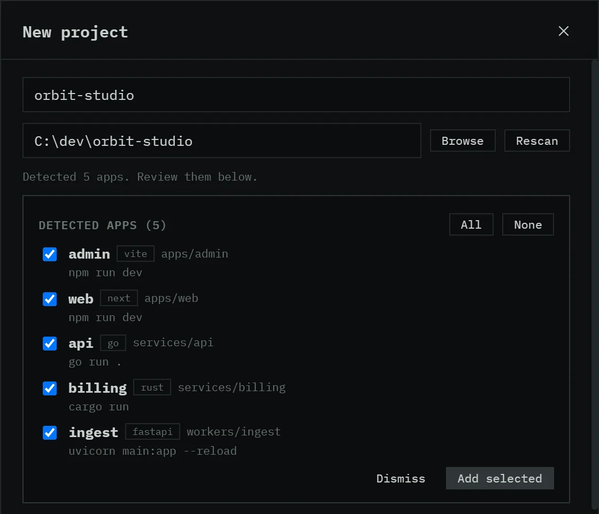Viewport: 599px width, 514px height.
Task: Click the rust tag on billing
Action: 152,387
